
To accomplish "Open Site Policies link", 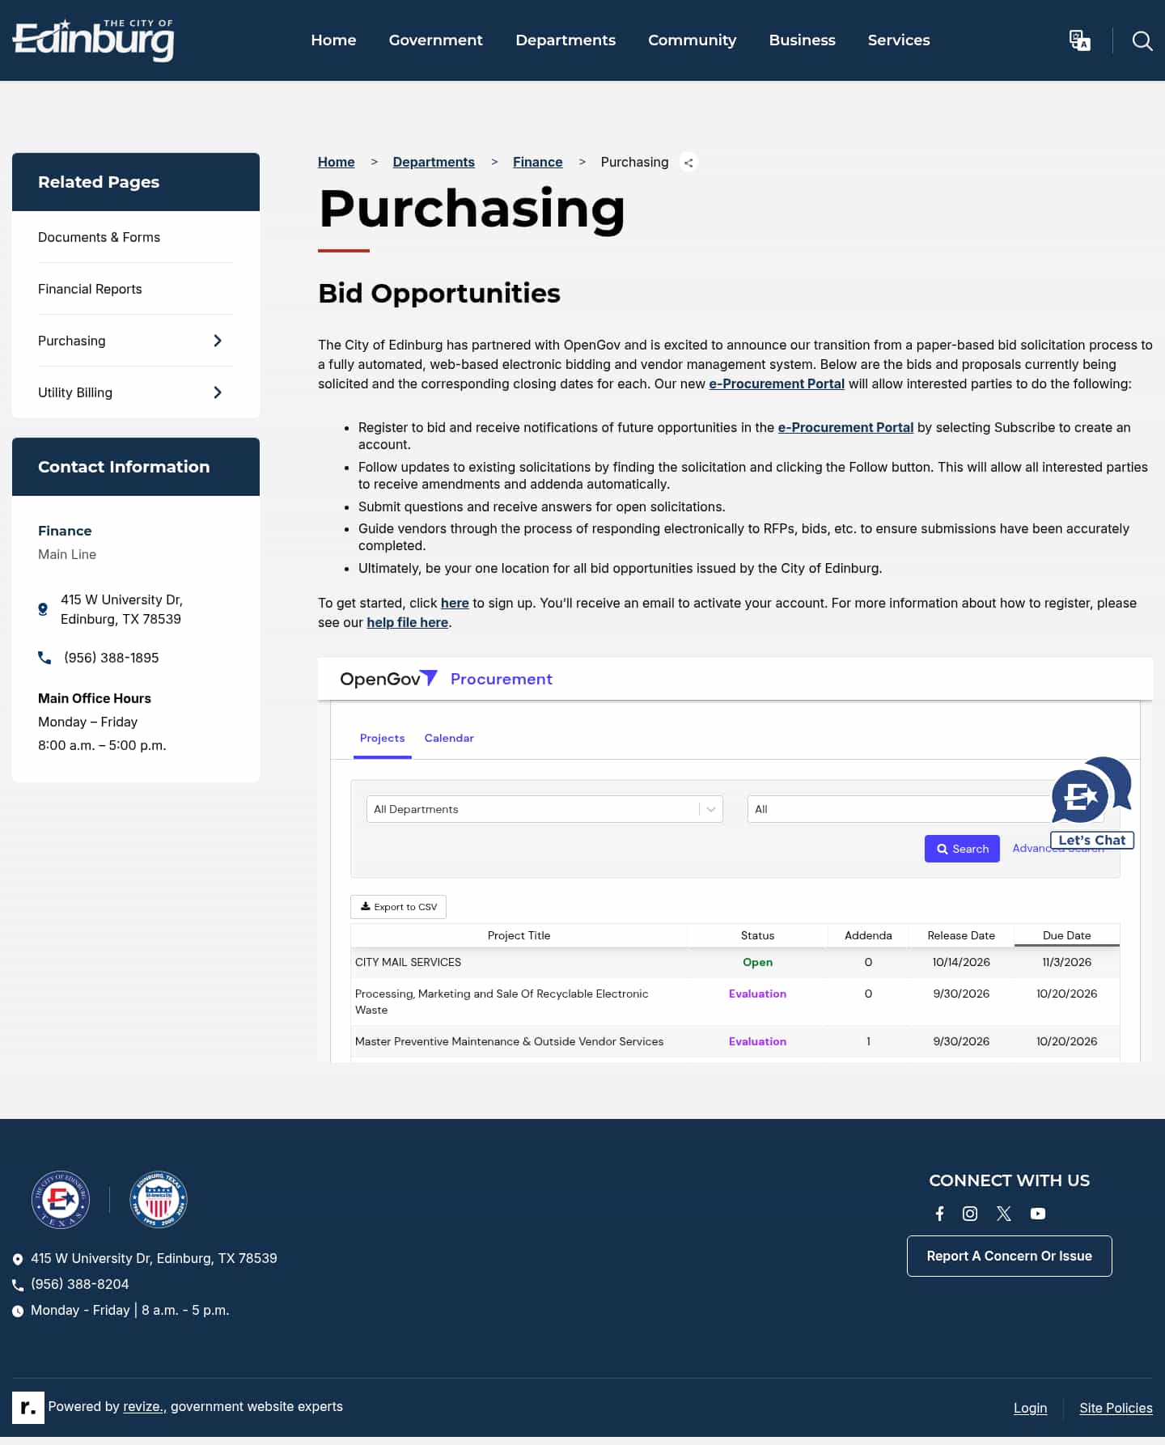I will pos(1116,1408).
